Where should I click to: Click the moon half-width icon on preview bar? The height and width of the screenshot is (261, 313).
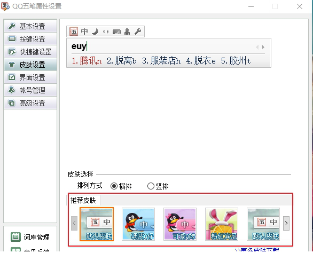click(95, 31)
